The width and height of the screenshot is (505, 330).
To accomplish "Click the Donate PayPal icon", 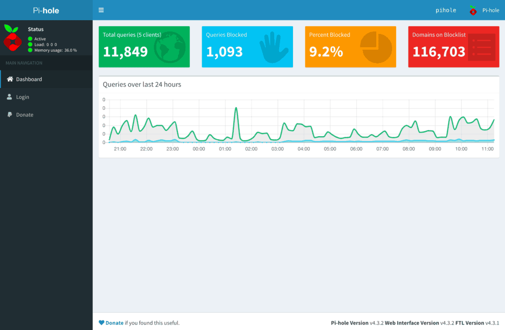I will (x=10, y=115).
